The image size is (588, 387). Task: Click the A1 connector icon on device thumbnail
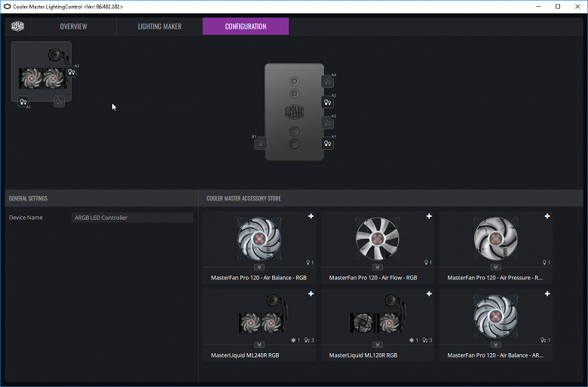(23, 102)
